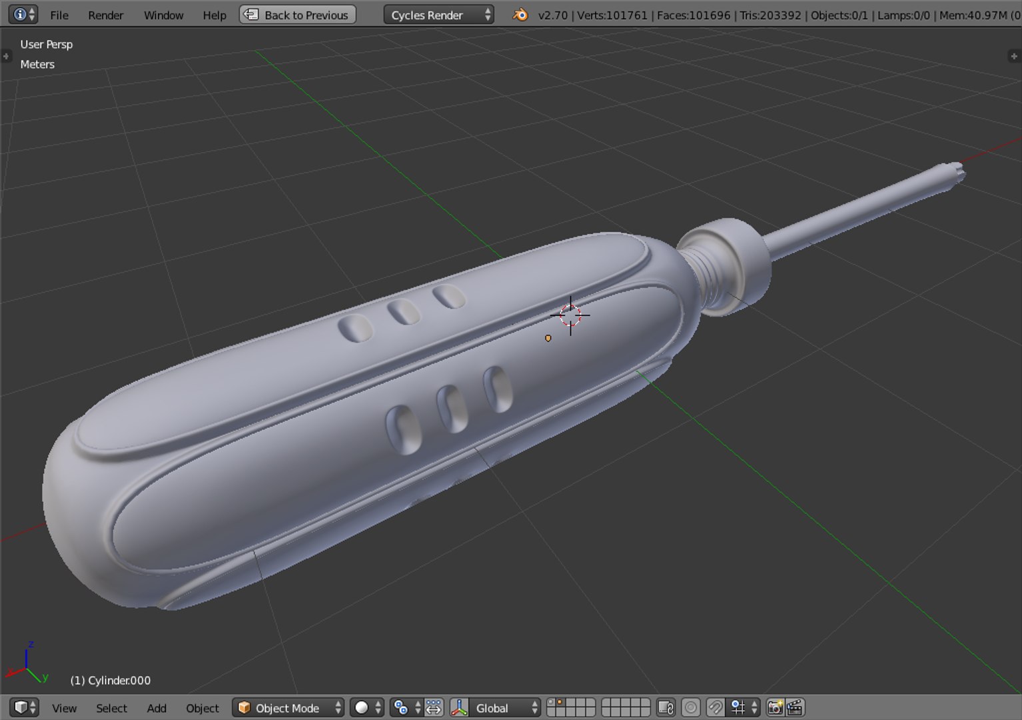Open the pivot point selector

[x=406, y=707]
